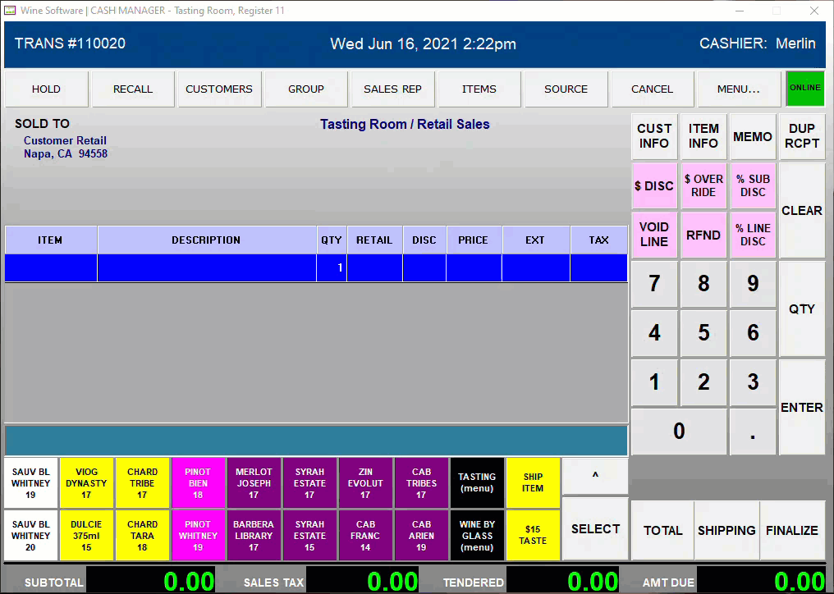
Task: Add a MEMO to the transaction
Action: [x=752, y=136]
